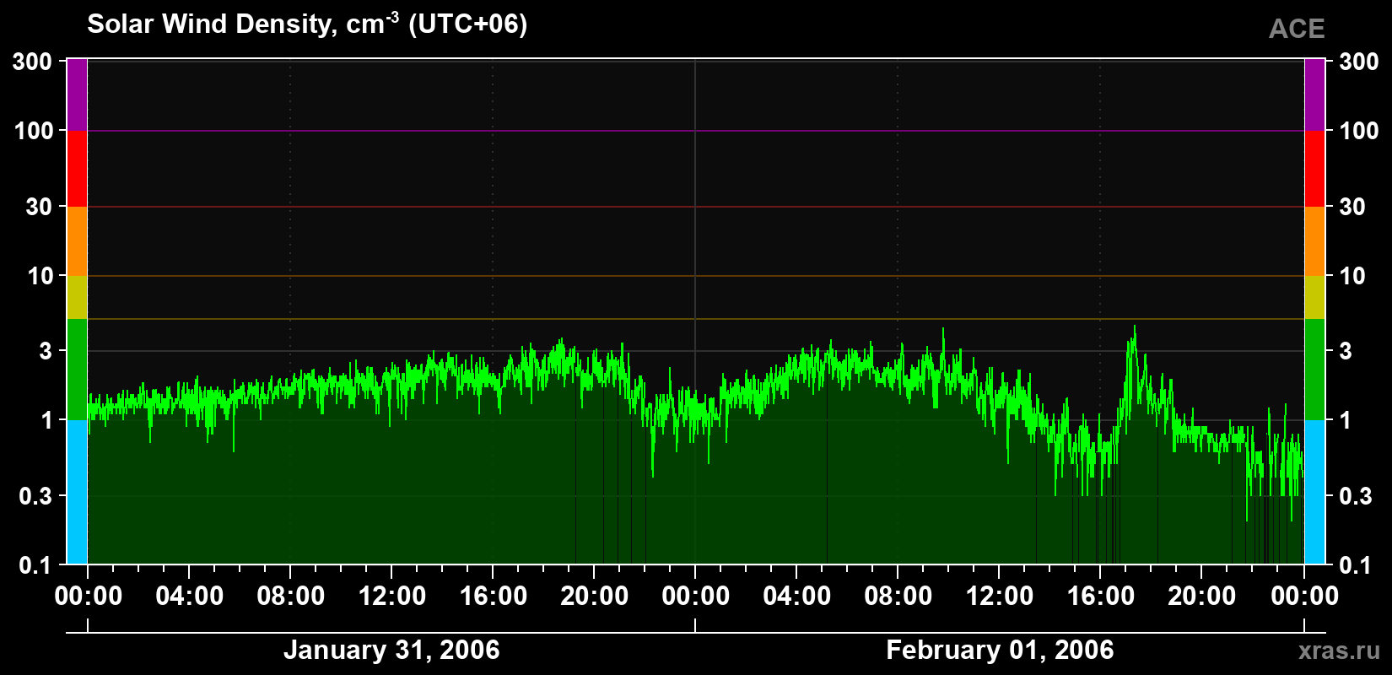Image resolution: width=1392 pixels, height=675 pixels.
Task: Select the February 01, 2006 date label
Action: coord(1000,650)
